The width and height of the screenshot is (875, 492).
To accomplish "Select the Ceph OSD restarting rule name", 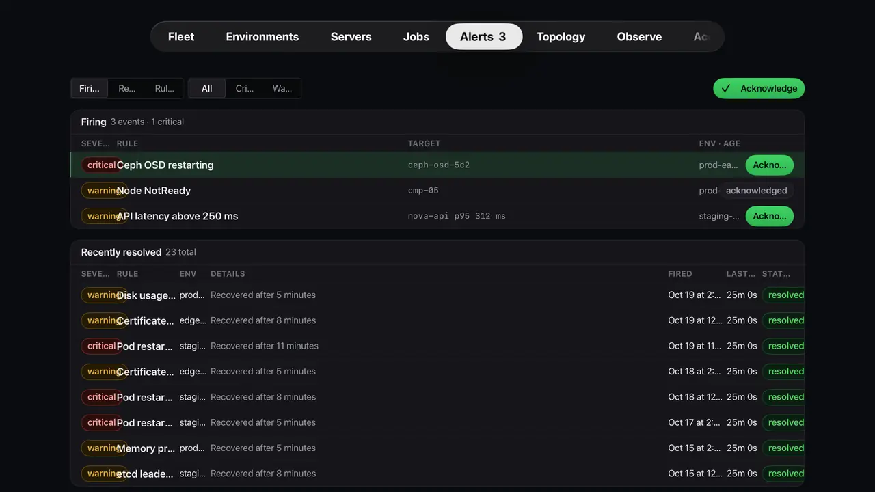I will tap(165, 165).
